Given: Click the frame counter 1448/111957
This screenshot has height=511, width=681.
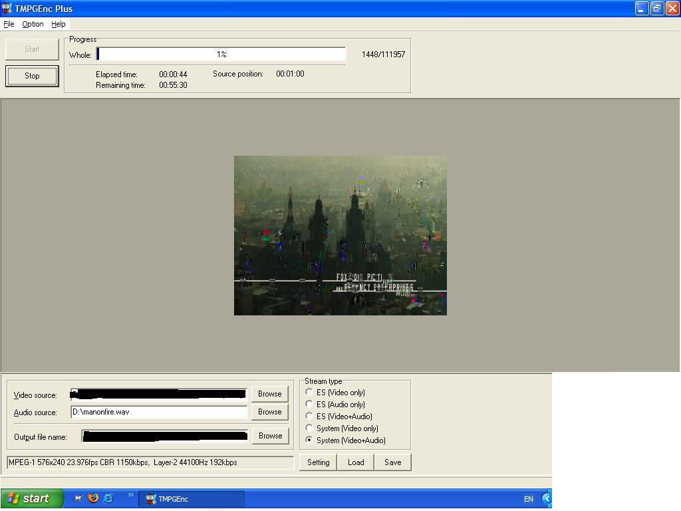Looking at the screenshot, I should [x=384, y=55].
